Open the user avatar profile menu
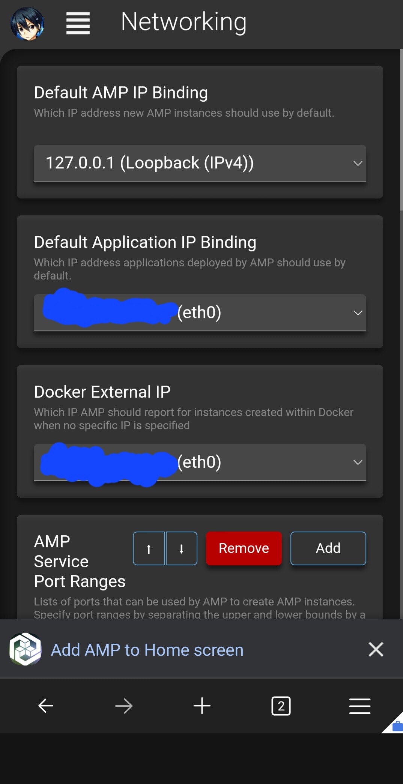The height and width of the screenshot is (784, 403). point(27,24)
